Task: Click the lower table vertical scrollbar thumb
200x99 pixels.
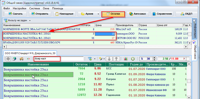Action: point(189,81)
